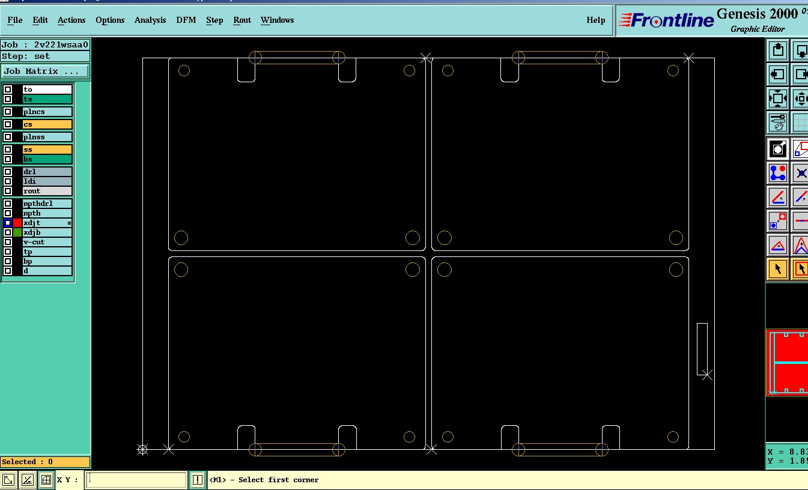The image size is (808, 490).
Task: Open the tools and palette settings icon
Action: coord(778,122)
